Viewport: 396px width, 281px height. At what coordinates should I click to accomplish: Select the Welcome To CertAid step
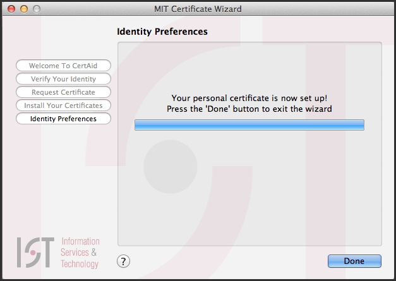(63, 66)
